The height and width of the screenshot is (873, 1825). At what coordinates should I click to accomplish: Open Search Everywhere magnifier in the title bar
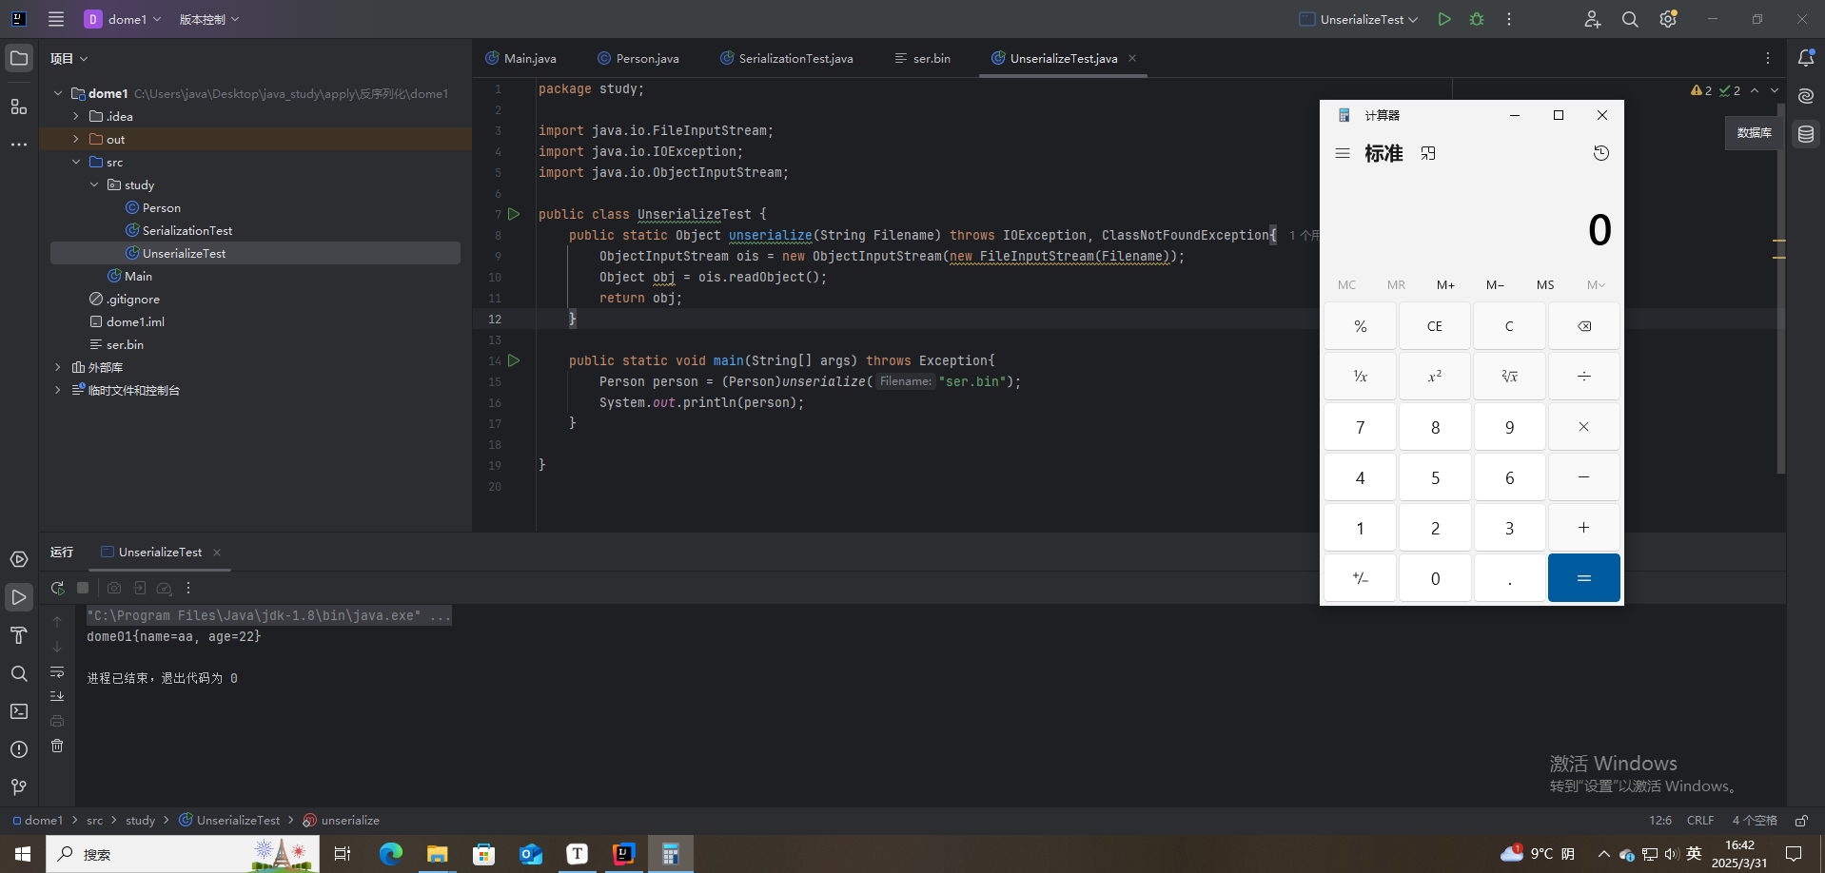(x=1630, y=19)
